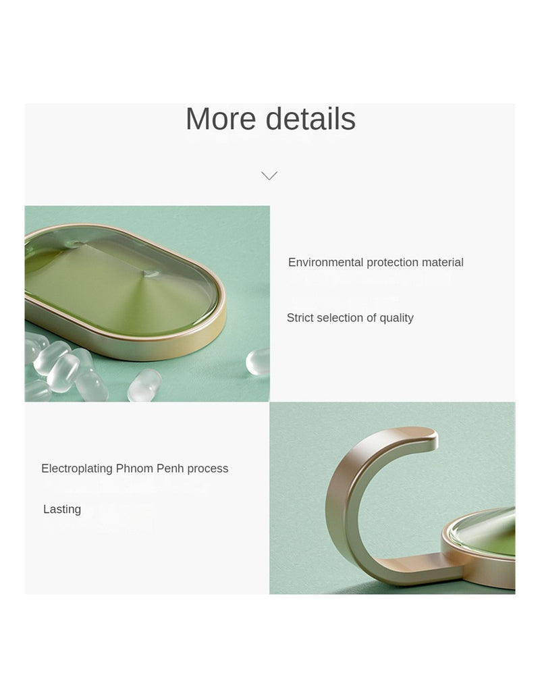Select the green oval tray image
The image size is (540, 698).
[147, 304]
